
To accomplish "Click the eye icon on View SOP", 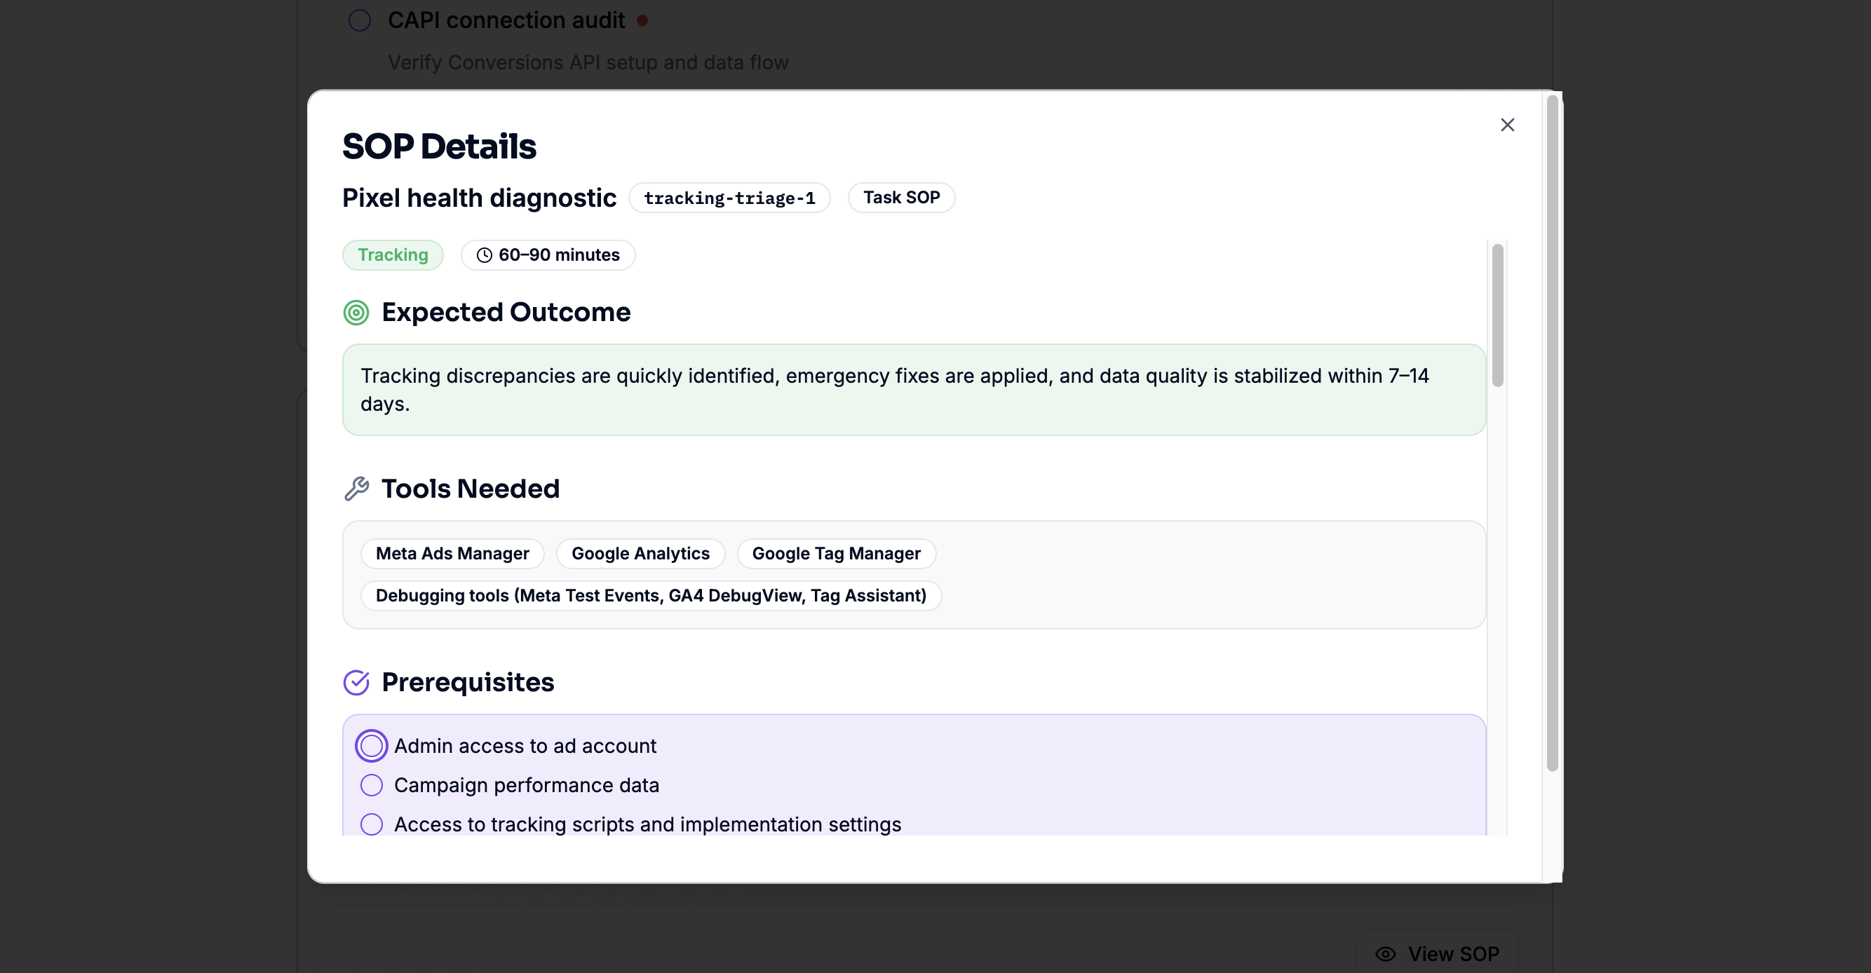I will pos(1385,953).
